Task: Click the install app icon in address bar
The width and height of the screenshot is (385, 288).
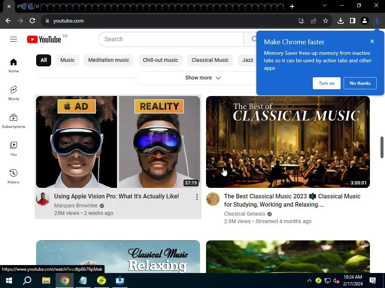Action: click(302, 21)
